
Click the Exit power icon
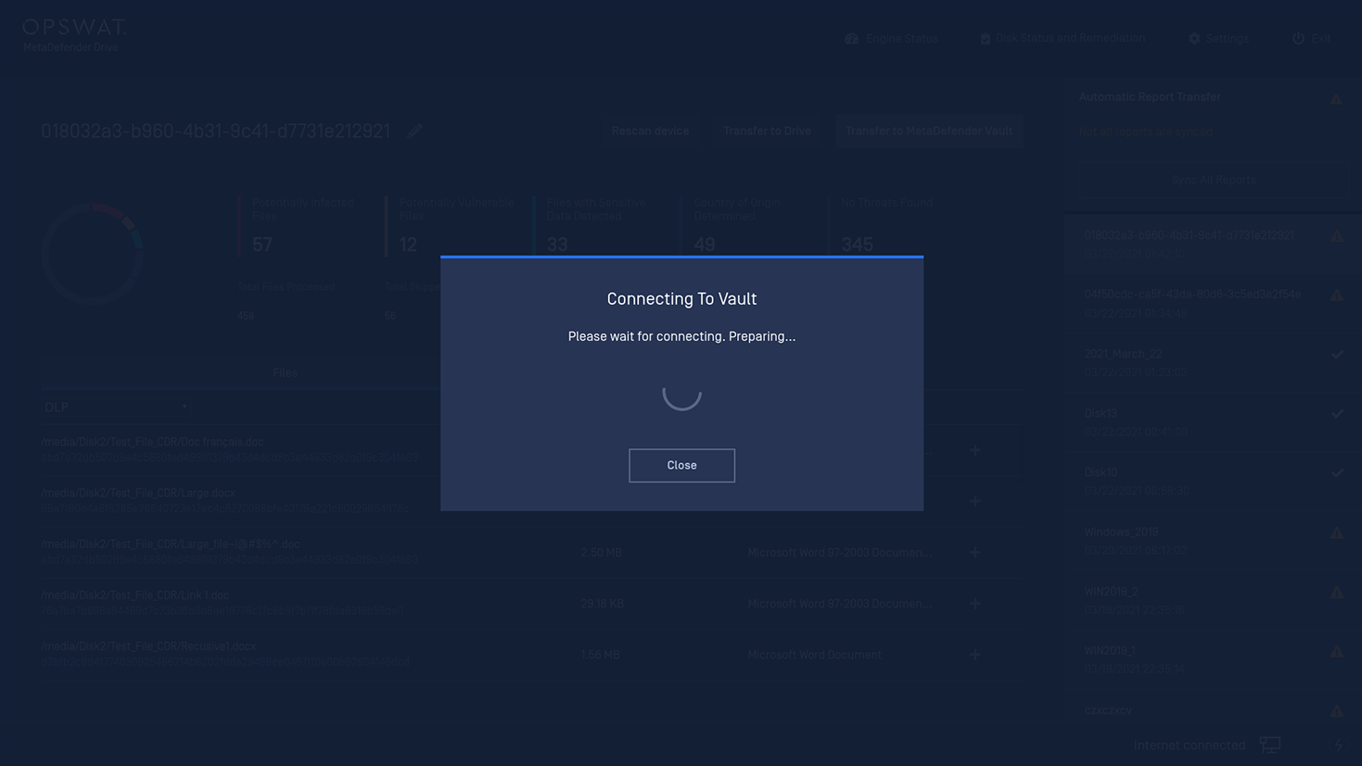(x=1298, y=39)
